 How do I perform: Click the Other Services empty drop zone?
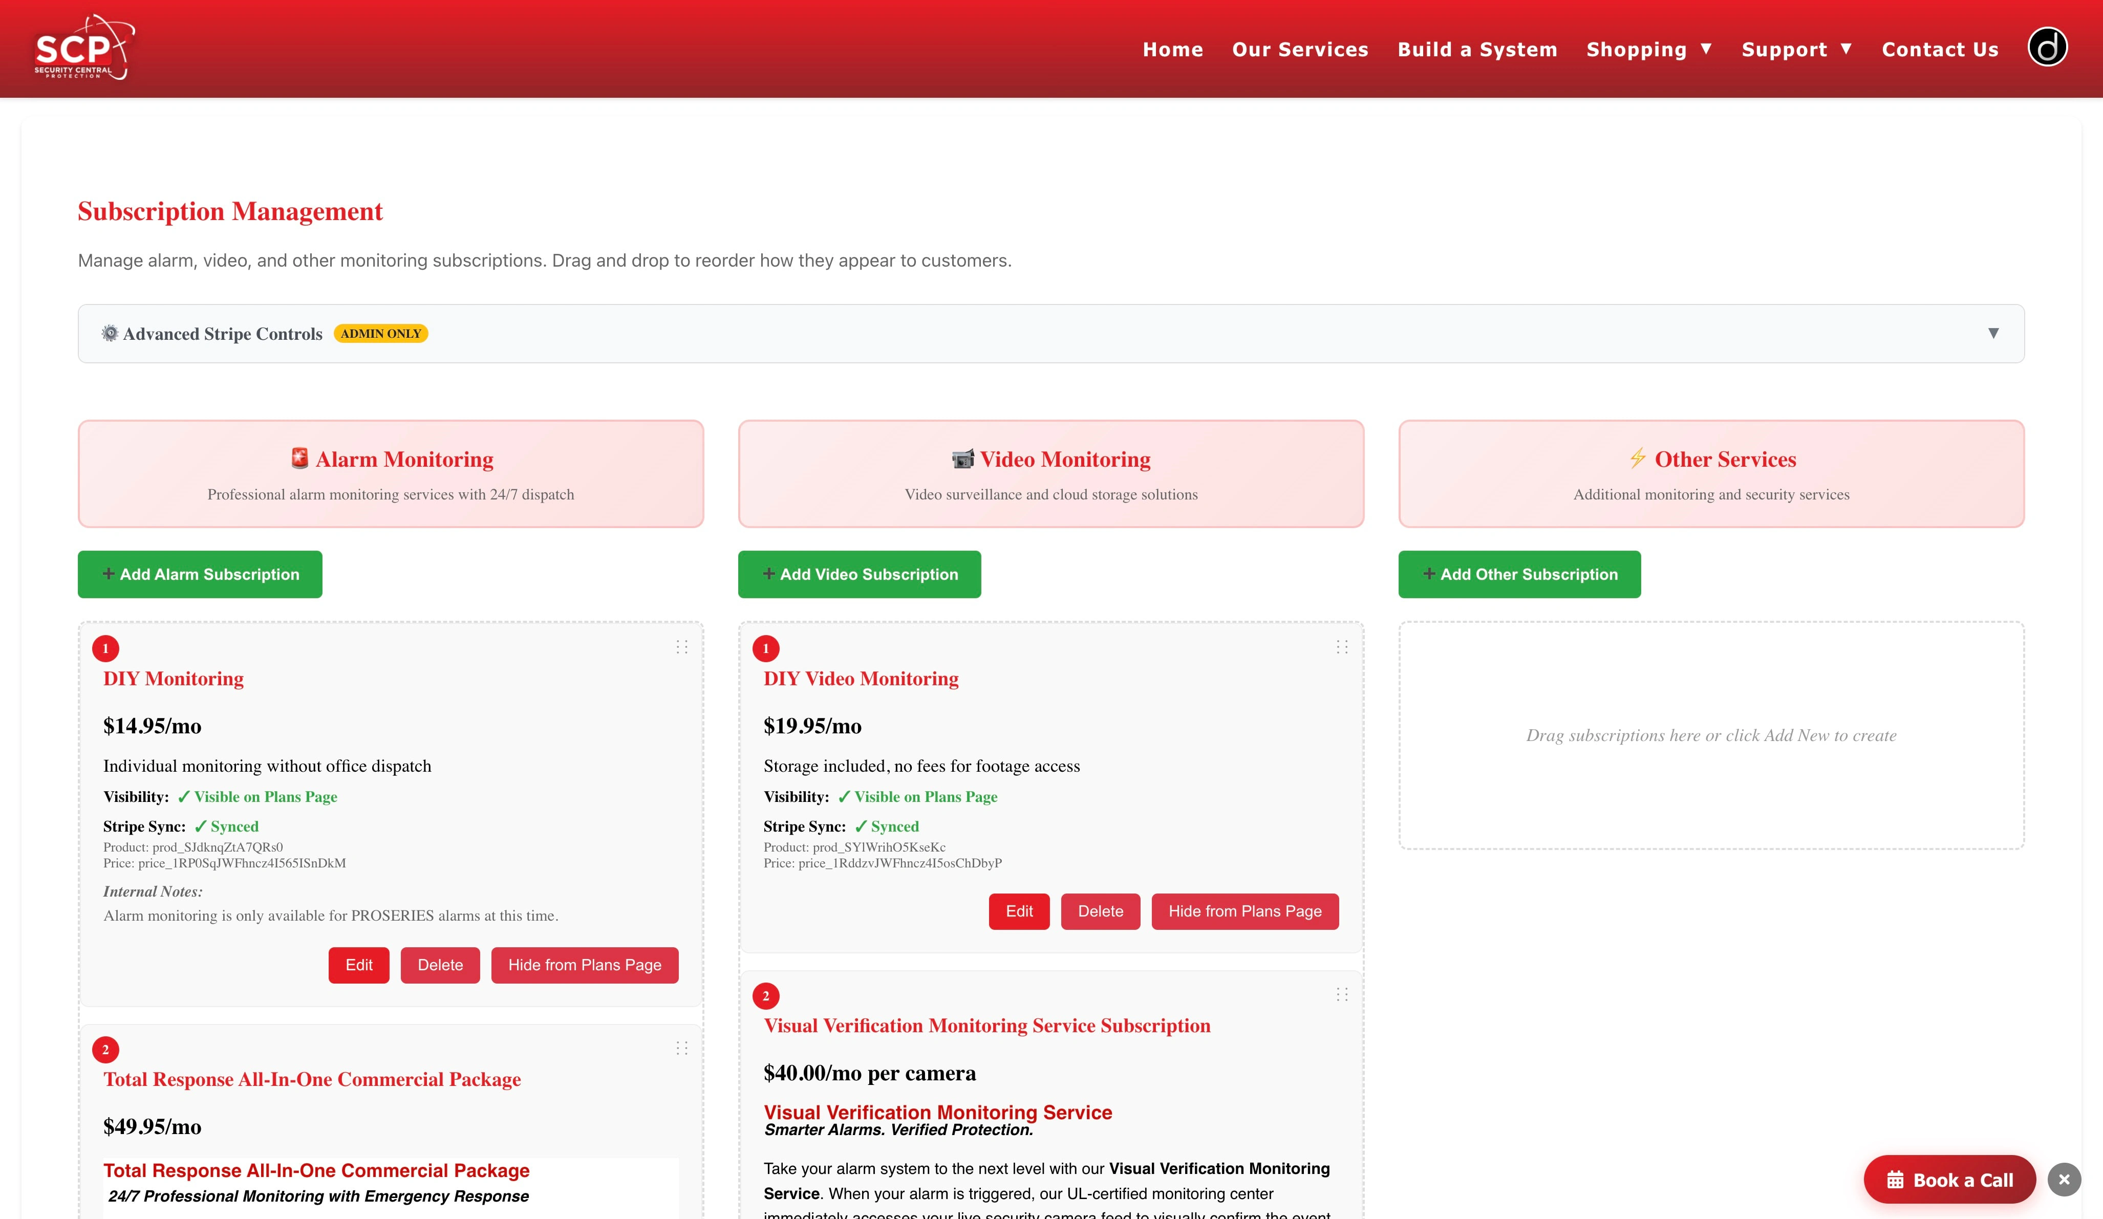click(1711, 735)
